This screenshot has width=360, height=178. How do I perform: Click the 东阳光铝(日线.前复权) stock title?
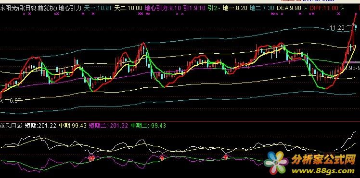coord(28,9)
